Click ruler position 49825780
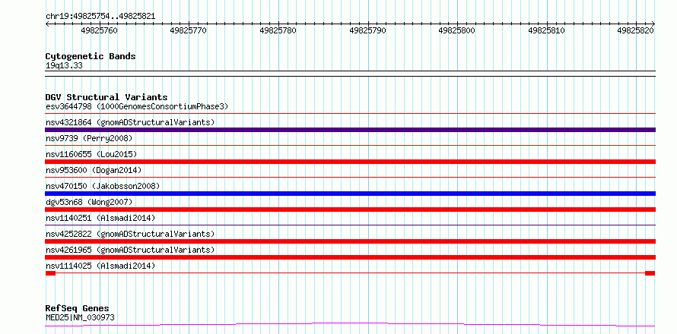Viewport: 677px width, 334px height. pos(278,30)
